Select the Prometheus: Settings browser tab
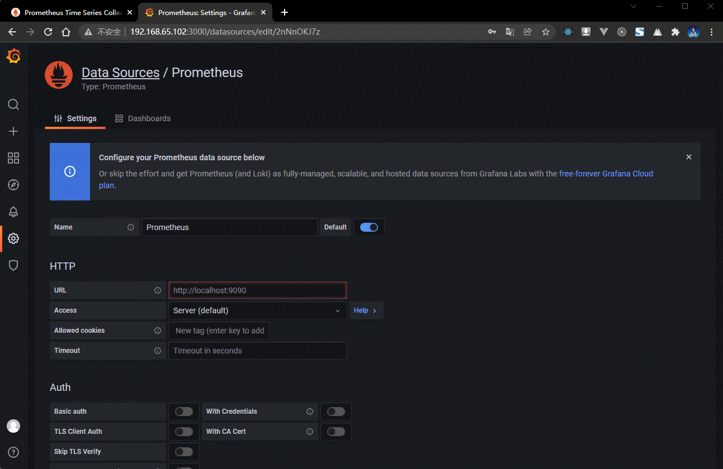Screen dimensions: 723x469 coord(205,12)
